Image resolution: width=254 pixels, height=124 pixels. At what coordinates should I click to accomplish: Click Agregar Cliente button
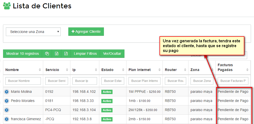pyautogui.click(x=86, y=32)
